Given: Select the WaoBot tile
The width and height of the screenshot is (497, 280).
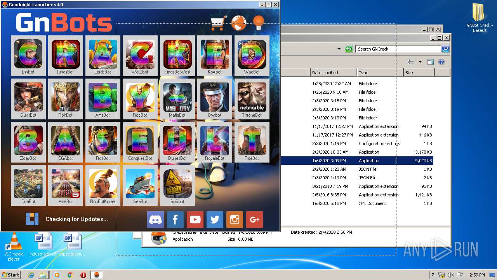Looking at the screenshot, I should (252, 56).
